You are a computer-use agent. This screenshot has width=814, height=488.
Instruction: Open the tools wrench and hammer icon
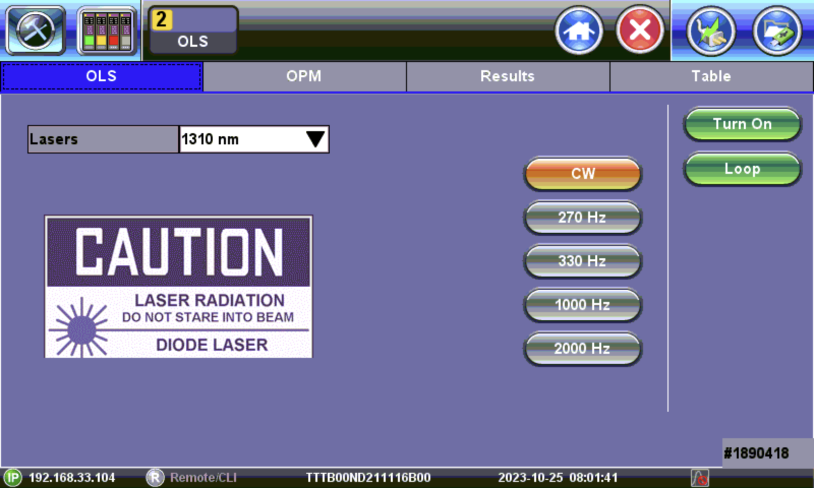(35, 30)
